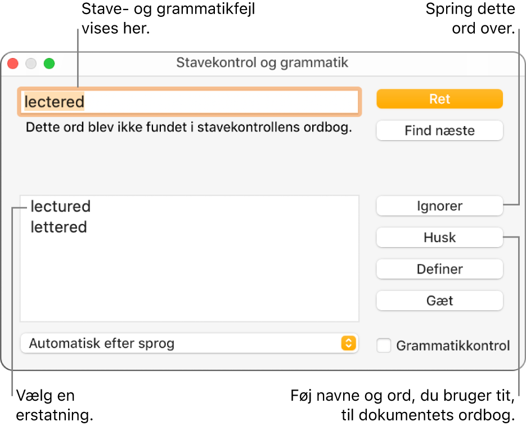Click Ret to correct the word
The height and width of the screenshot is (430, 526).
coord(439,98)
